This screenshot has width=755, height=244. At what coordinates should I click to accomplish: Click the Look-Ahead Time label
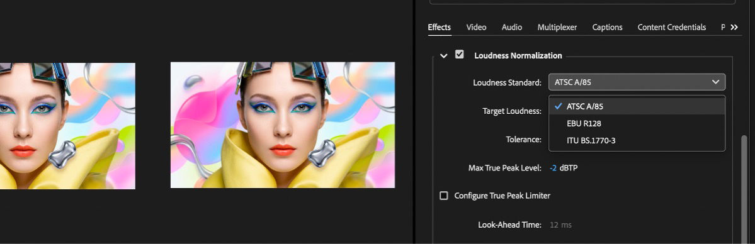point(510,225)
